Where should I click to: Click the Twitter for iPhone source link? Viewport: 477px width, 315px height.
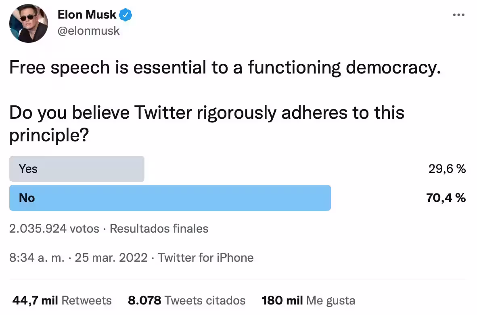pos(206,258)
